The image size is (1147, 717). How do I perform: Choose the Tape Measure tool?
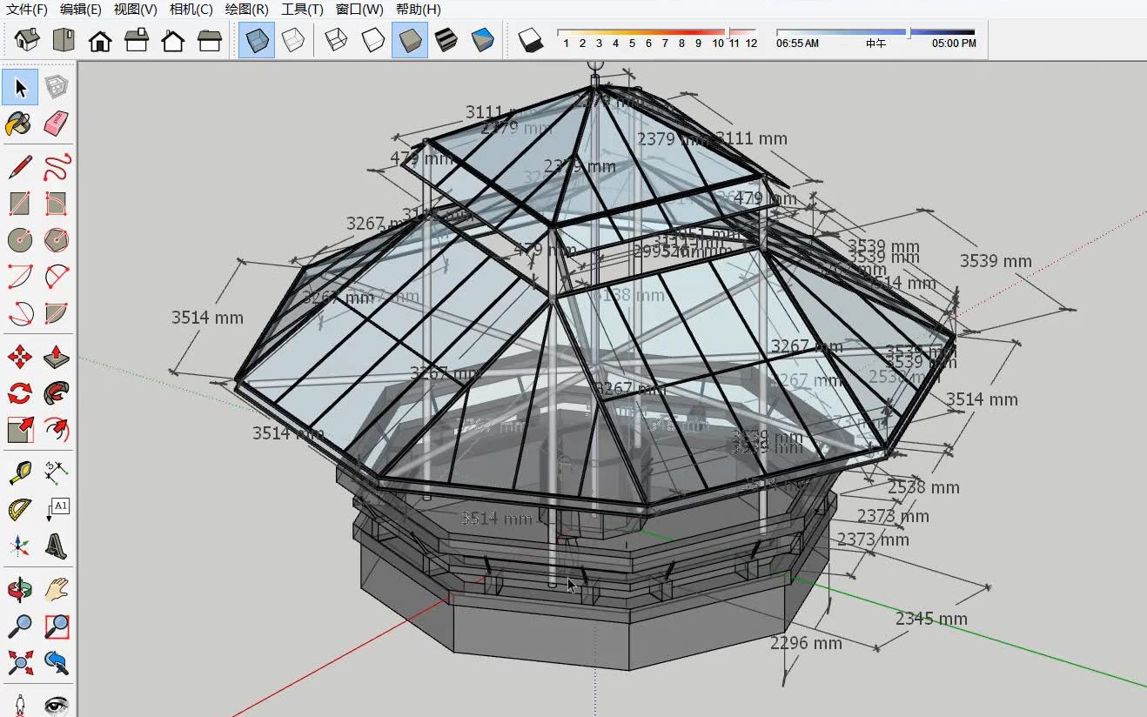(20, 472)
